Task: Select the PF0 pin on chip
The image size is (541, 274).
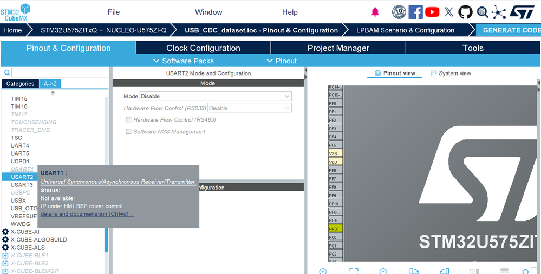Action: 335,103
